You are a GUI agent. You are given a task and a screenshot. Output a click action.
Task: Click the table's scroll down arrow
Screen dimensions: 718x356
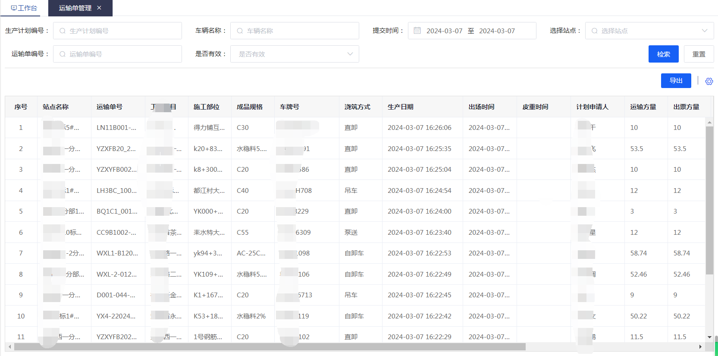coord(709,337)
